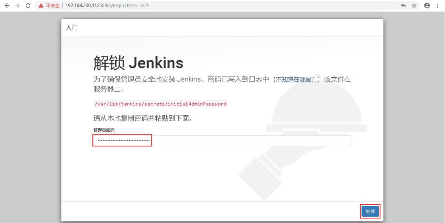Click the red not-secure warning triangle
The image size is (445, 223).
[41, 5]
